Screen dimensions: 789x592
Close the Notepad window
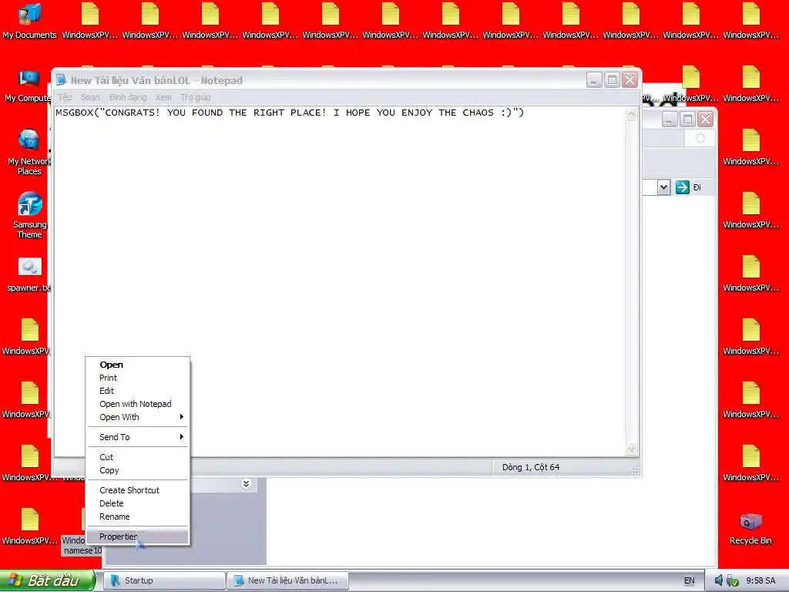(630, 80)
